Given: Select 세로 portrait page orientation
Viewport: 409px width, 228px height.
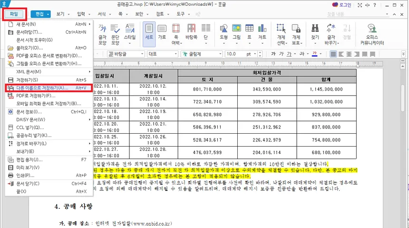Looking at the screenshot, I should pos(149,34).
